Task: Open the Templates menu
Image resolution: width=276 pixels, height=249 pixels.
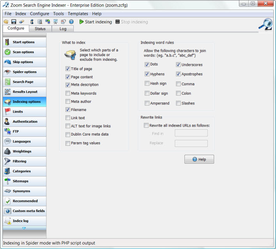Action: pyautogui.click(x=78, y=14)
